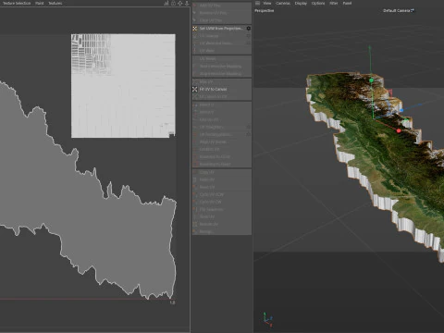Click Start Interactive Mapping
This screenshot has height=333, width=444.
coord(222,66)
